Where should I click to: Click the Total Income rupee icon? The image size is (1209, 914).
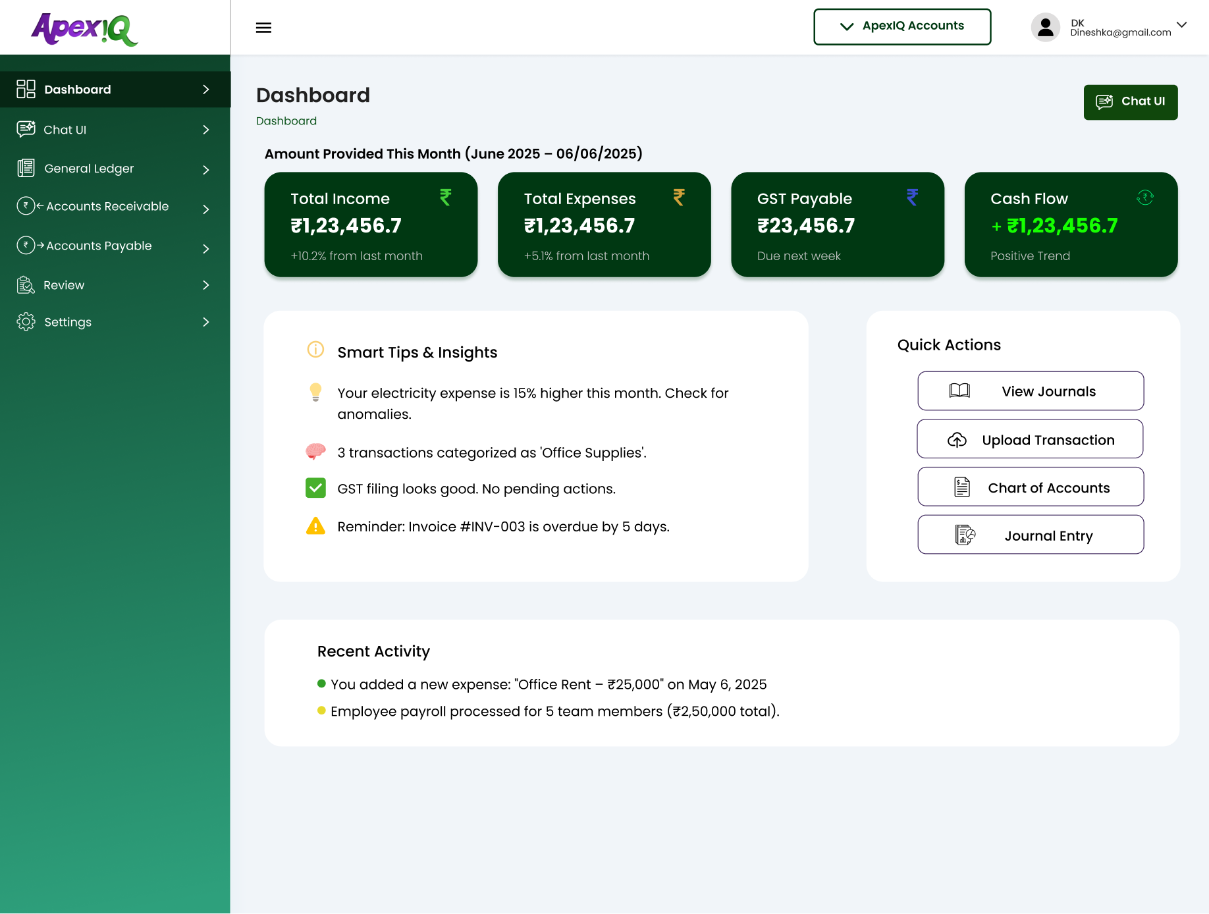pyautogui.click(x=446, y=197)
